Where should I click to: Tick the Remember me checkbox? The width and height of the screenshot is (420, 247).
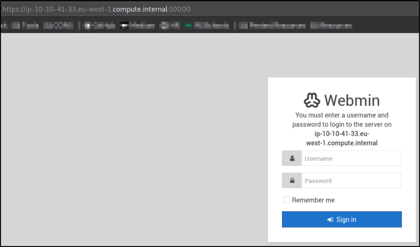click(287, 200)
